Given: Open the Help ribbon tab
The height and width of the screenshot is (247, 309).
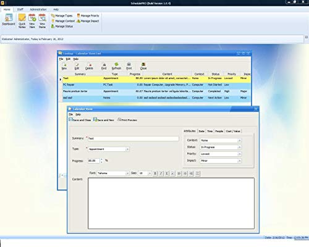Looking at the screenshot, I should click(x=56, y=9).
